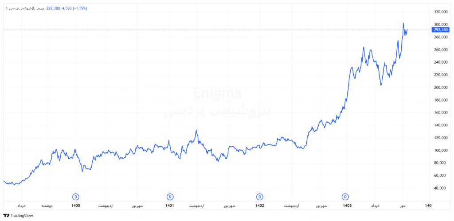
Task: Click the 1400 year label on time axis
Action: click(76, 206)
